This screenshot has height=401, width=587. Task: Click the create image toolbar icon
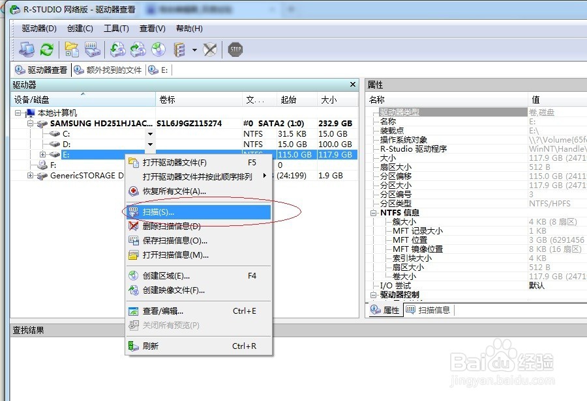138,49
